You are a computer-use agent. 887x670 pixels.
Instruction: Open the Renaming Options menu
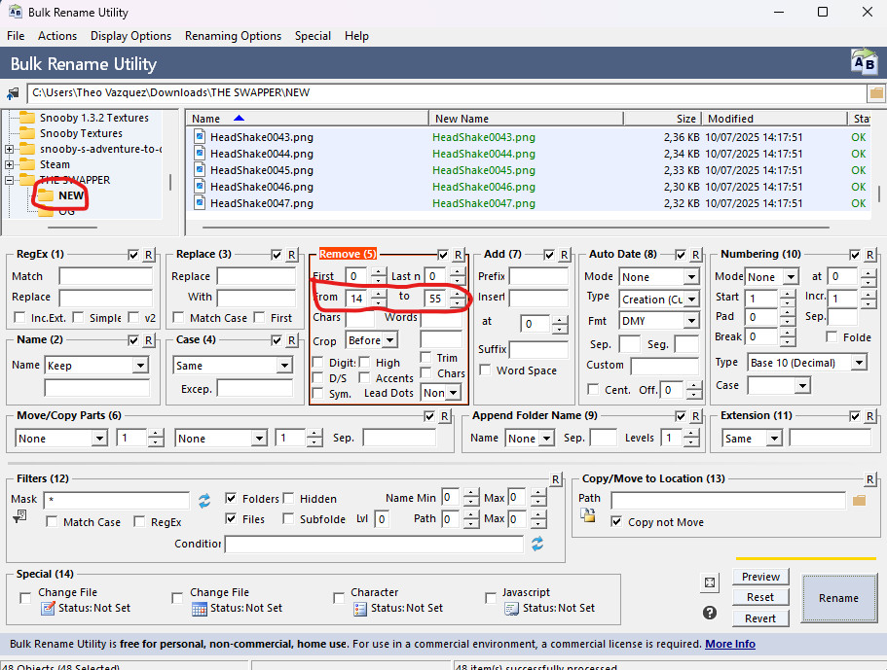tap(233, 36)
